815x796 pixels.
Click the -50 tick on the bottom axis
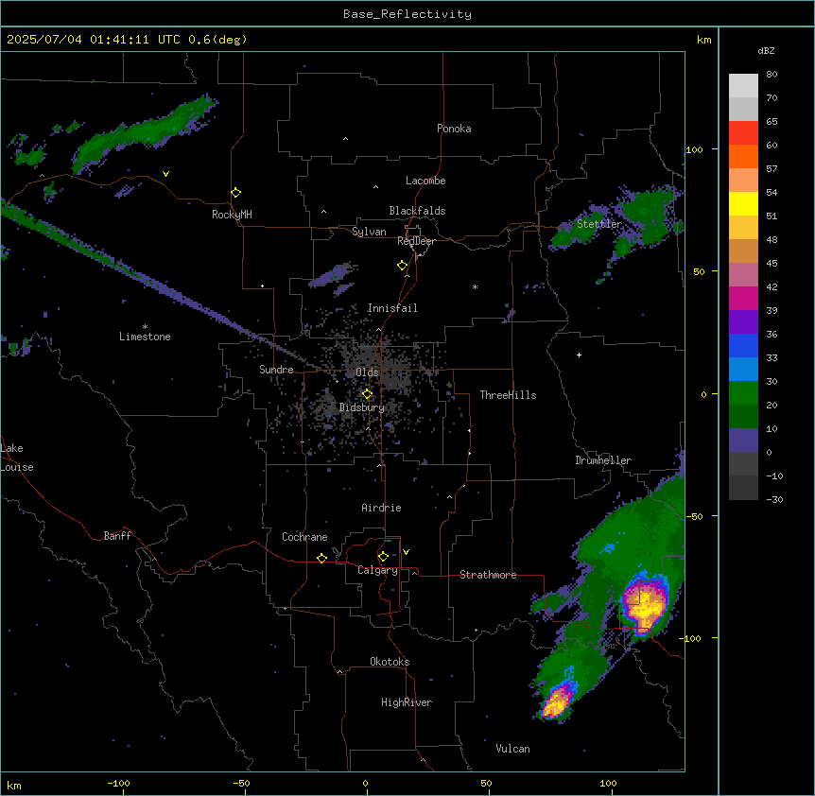[241, 783]
